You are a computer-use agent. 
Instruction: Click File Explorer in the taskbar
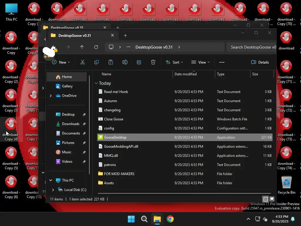pyautogui.click(x=157, y=219)
